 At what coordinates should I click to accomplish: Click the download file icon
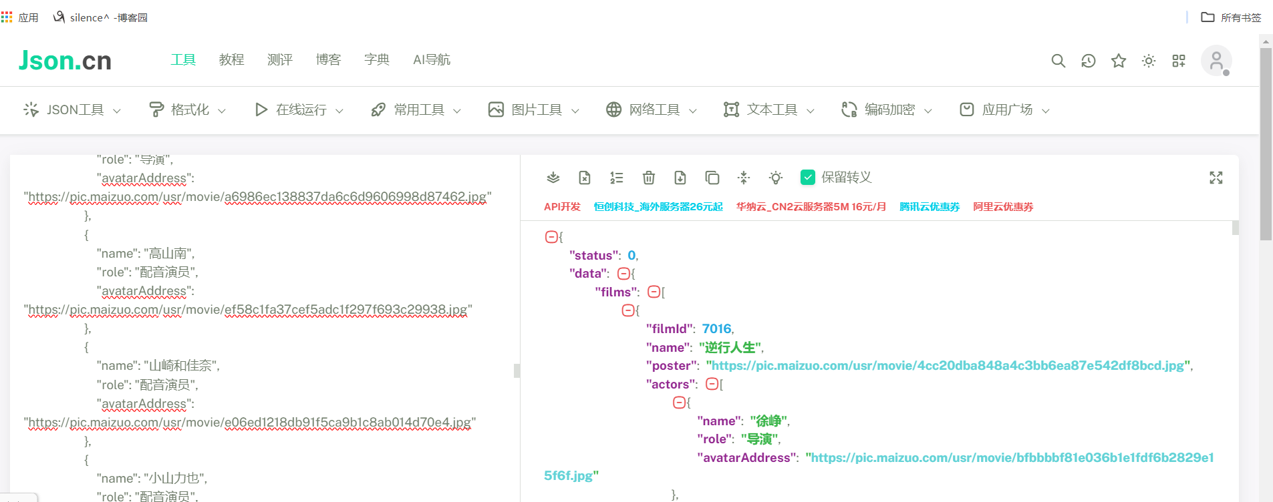(x=680, y=178)
